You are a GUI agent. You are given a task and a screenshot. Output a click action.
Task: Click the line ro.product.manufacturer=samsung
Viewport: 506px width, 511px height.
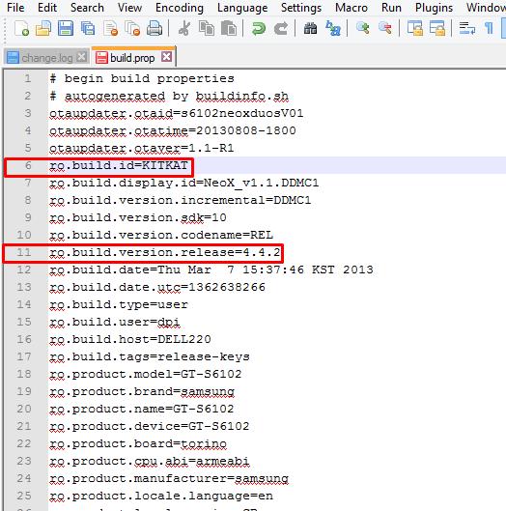click(169, 478)
